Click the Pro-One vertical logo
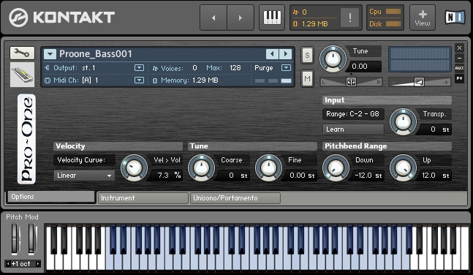473x275 pixels. [x=26, y=139]
